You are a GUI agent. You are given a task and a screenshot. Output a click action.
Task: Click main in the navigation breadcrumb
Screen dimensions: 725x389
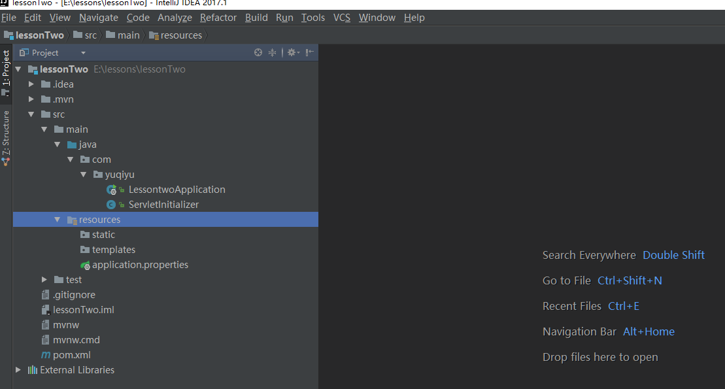tap(123, 35)
